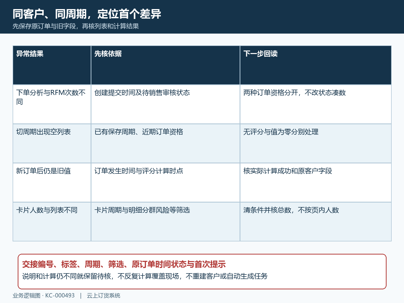This screenshot has width=404, height=303.
Task: Click footer text 业务逻辑图 · KC-000493
Action: [44, 296]
